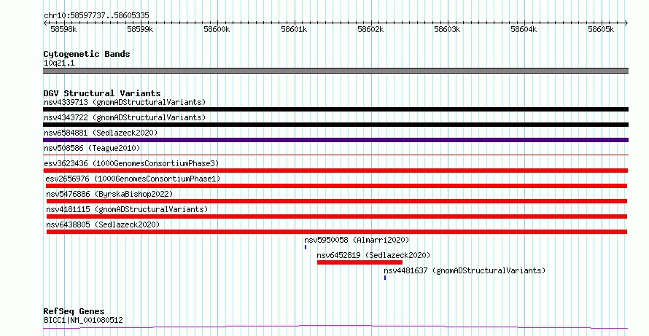Click the nsv508586 Teague2010 label
649x336 pixels.
coord(92,148)
